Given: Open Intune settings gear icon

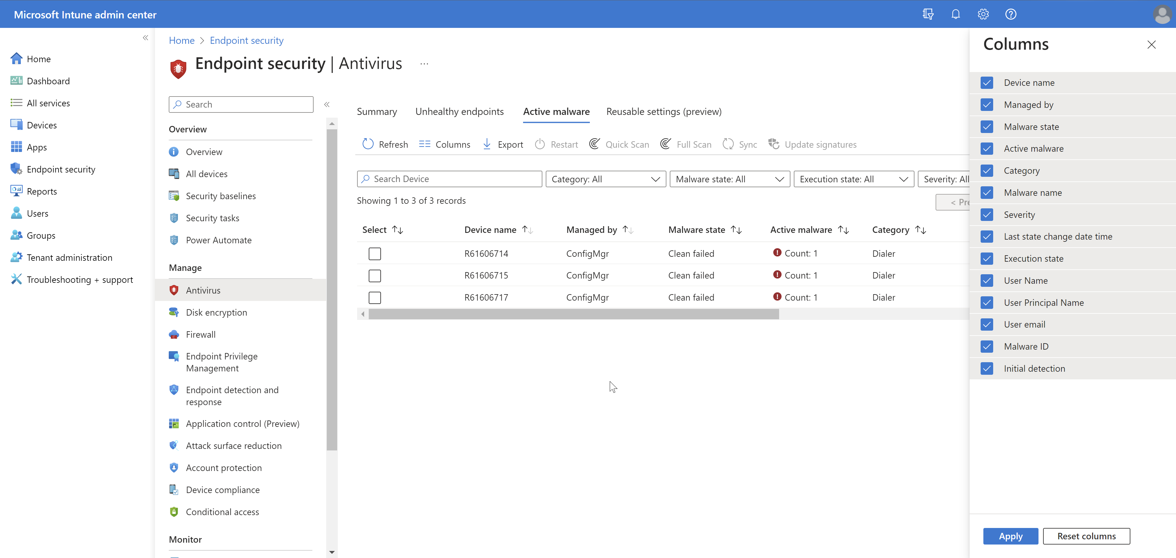Looking at the screenshot, I should click(983, 14).
